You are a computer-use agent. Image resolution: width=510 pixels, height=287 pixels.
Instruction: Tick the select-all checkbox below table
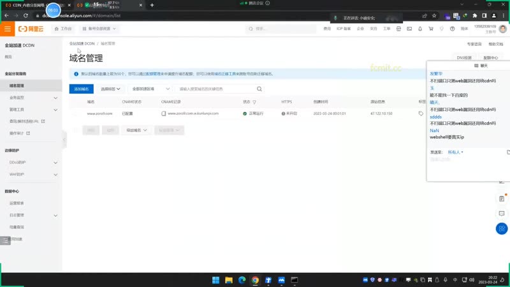[75, 130]
